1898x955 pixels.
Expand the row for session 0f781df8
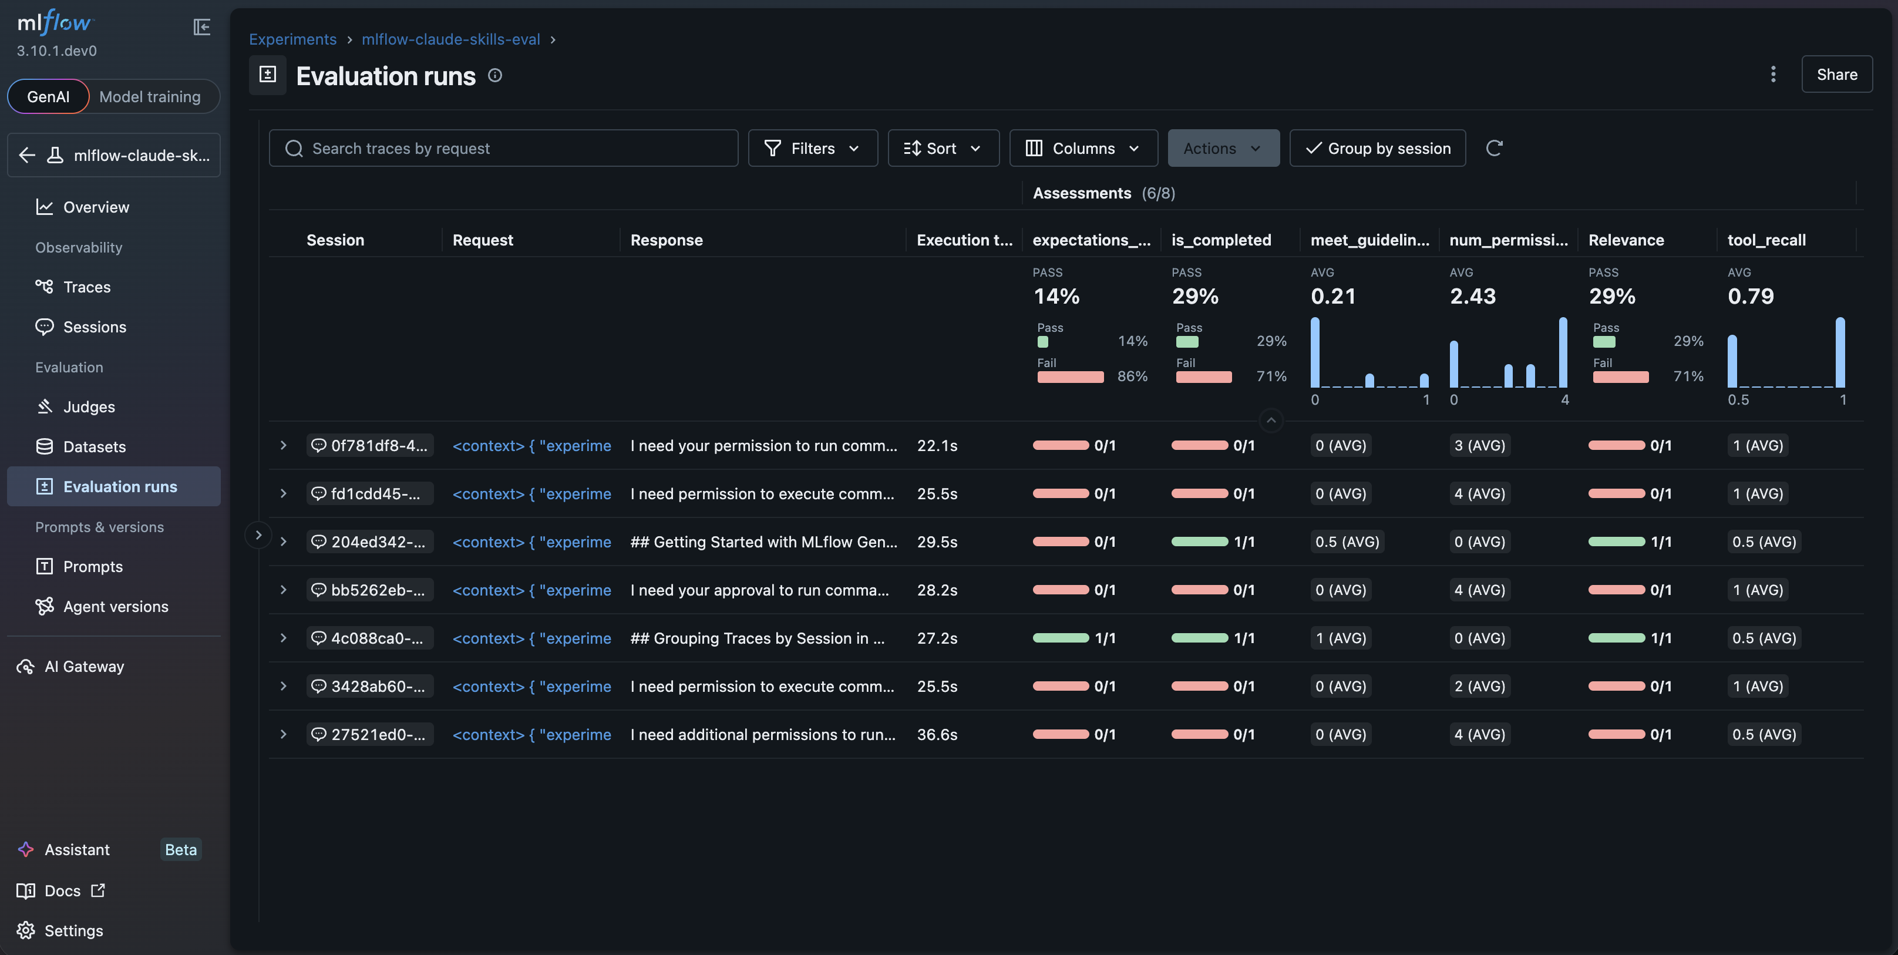click(284, 445)
